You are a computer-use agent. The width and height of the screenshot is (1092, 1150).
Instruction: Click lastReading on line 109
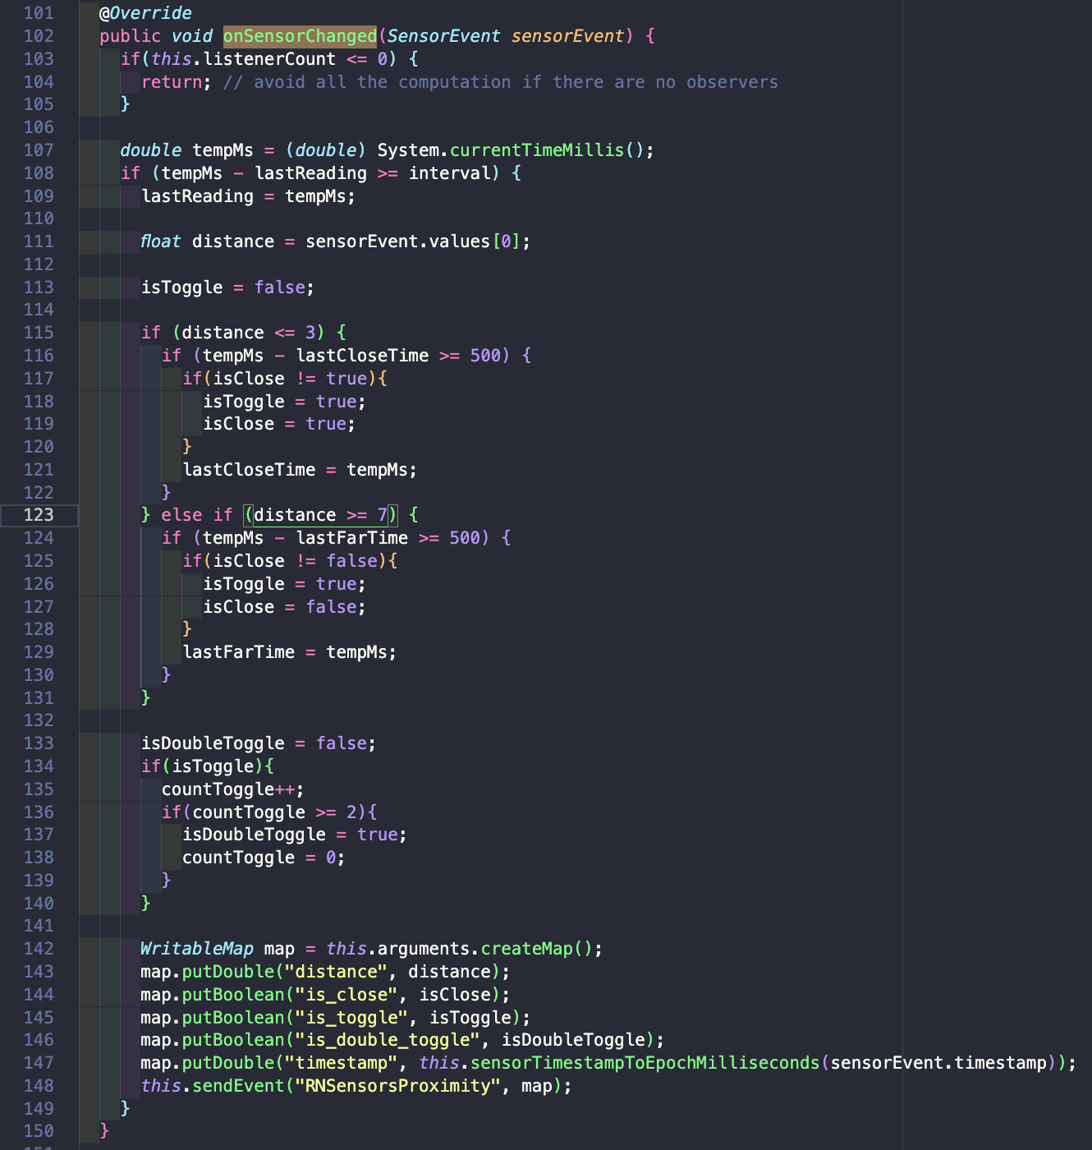pos(198,196)
